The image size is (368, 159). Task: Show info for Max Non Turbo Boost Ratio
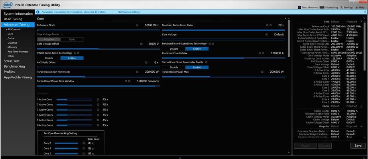(267, 25)
